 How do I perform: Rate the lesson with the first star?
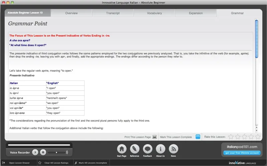[230, 137]
